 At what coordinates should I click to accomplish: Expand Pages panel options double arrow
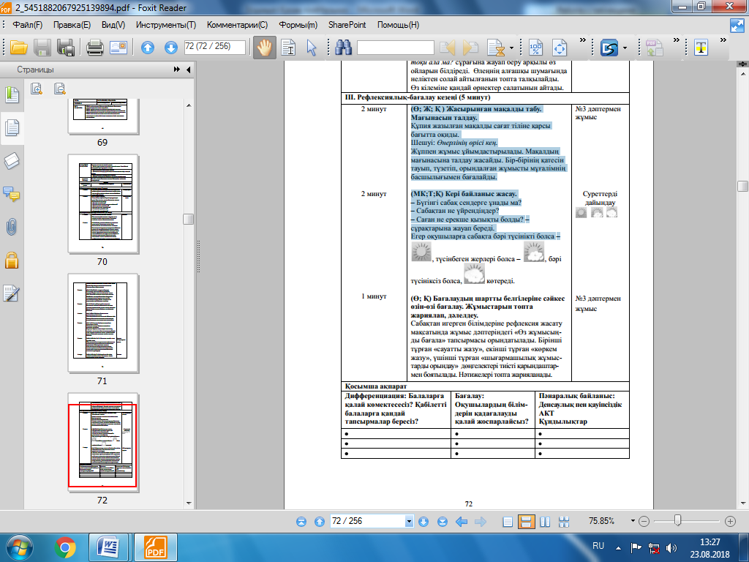[x=177, y=70]
